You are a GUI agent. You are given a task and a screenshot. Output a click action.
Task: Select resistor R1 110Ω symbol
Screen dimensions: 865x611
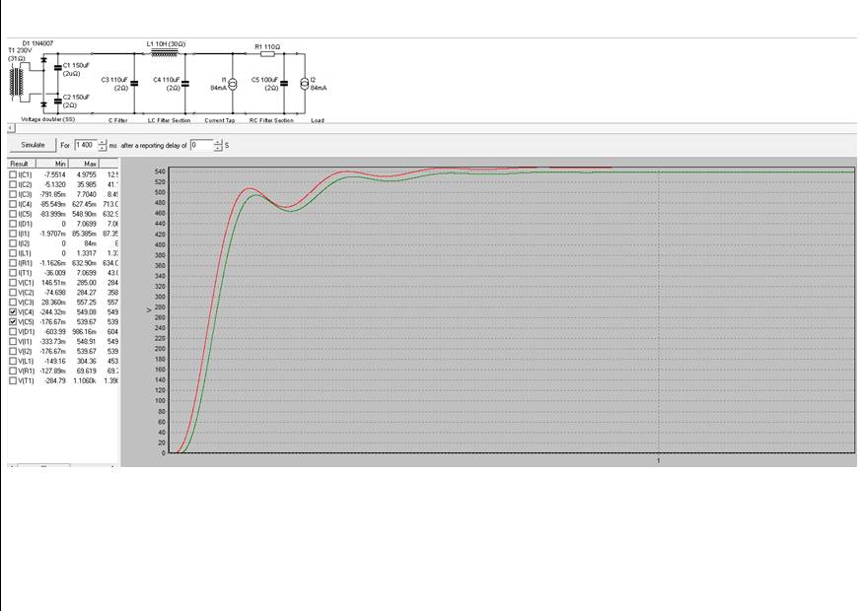(x=267, y=54)
